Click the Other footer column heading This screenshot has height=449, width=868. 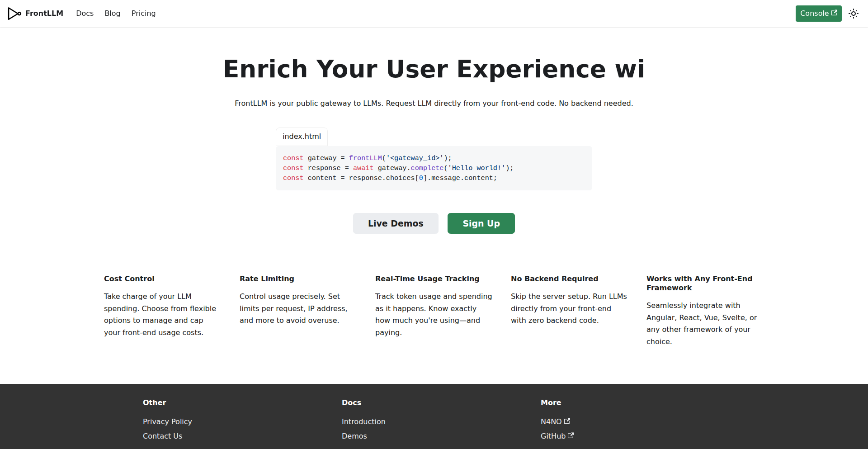155,402
